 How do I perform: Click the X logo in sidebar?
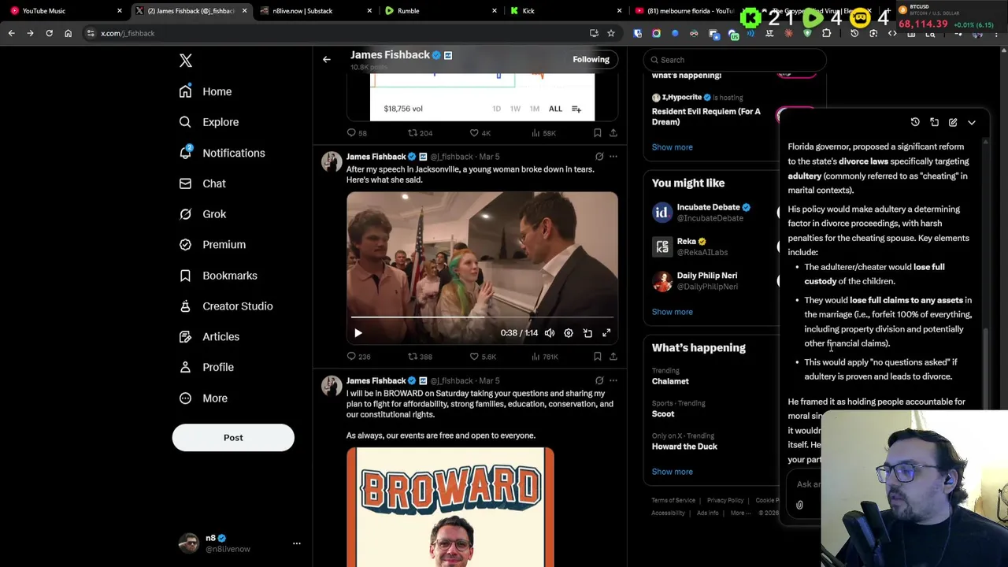[186, 61]
